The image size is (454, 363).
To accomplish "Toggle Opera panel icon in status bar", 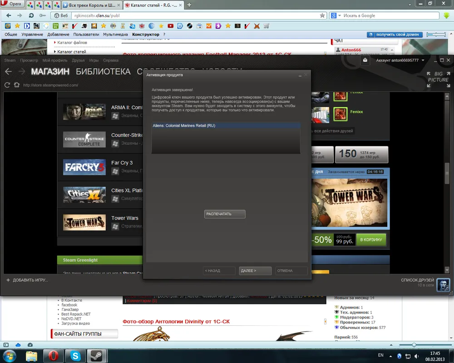I will click(x=6, y=345).
